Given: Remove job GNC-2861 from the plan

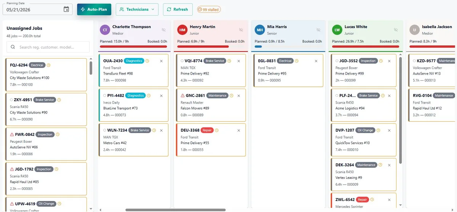Looking at the screenshot, I should tap(239, 96).
